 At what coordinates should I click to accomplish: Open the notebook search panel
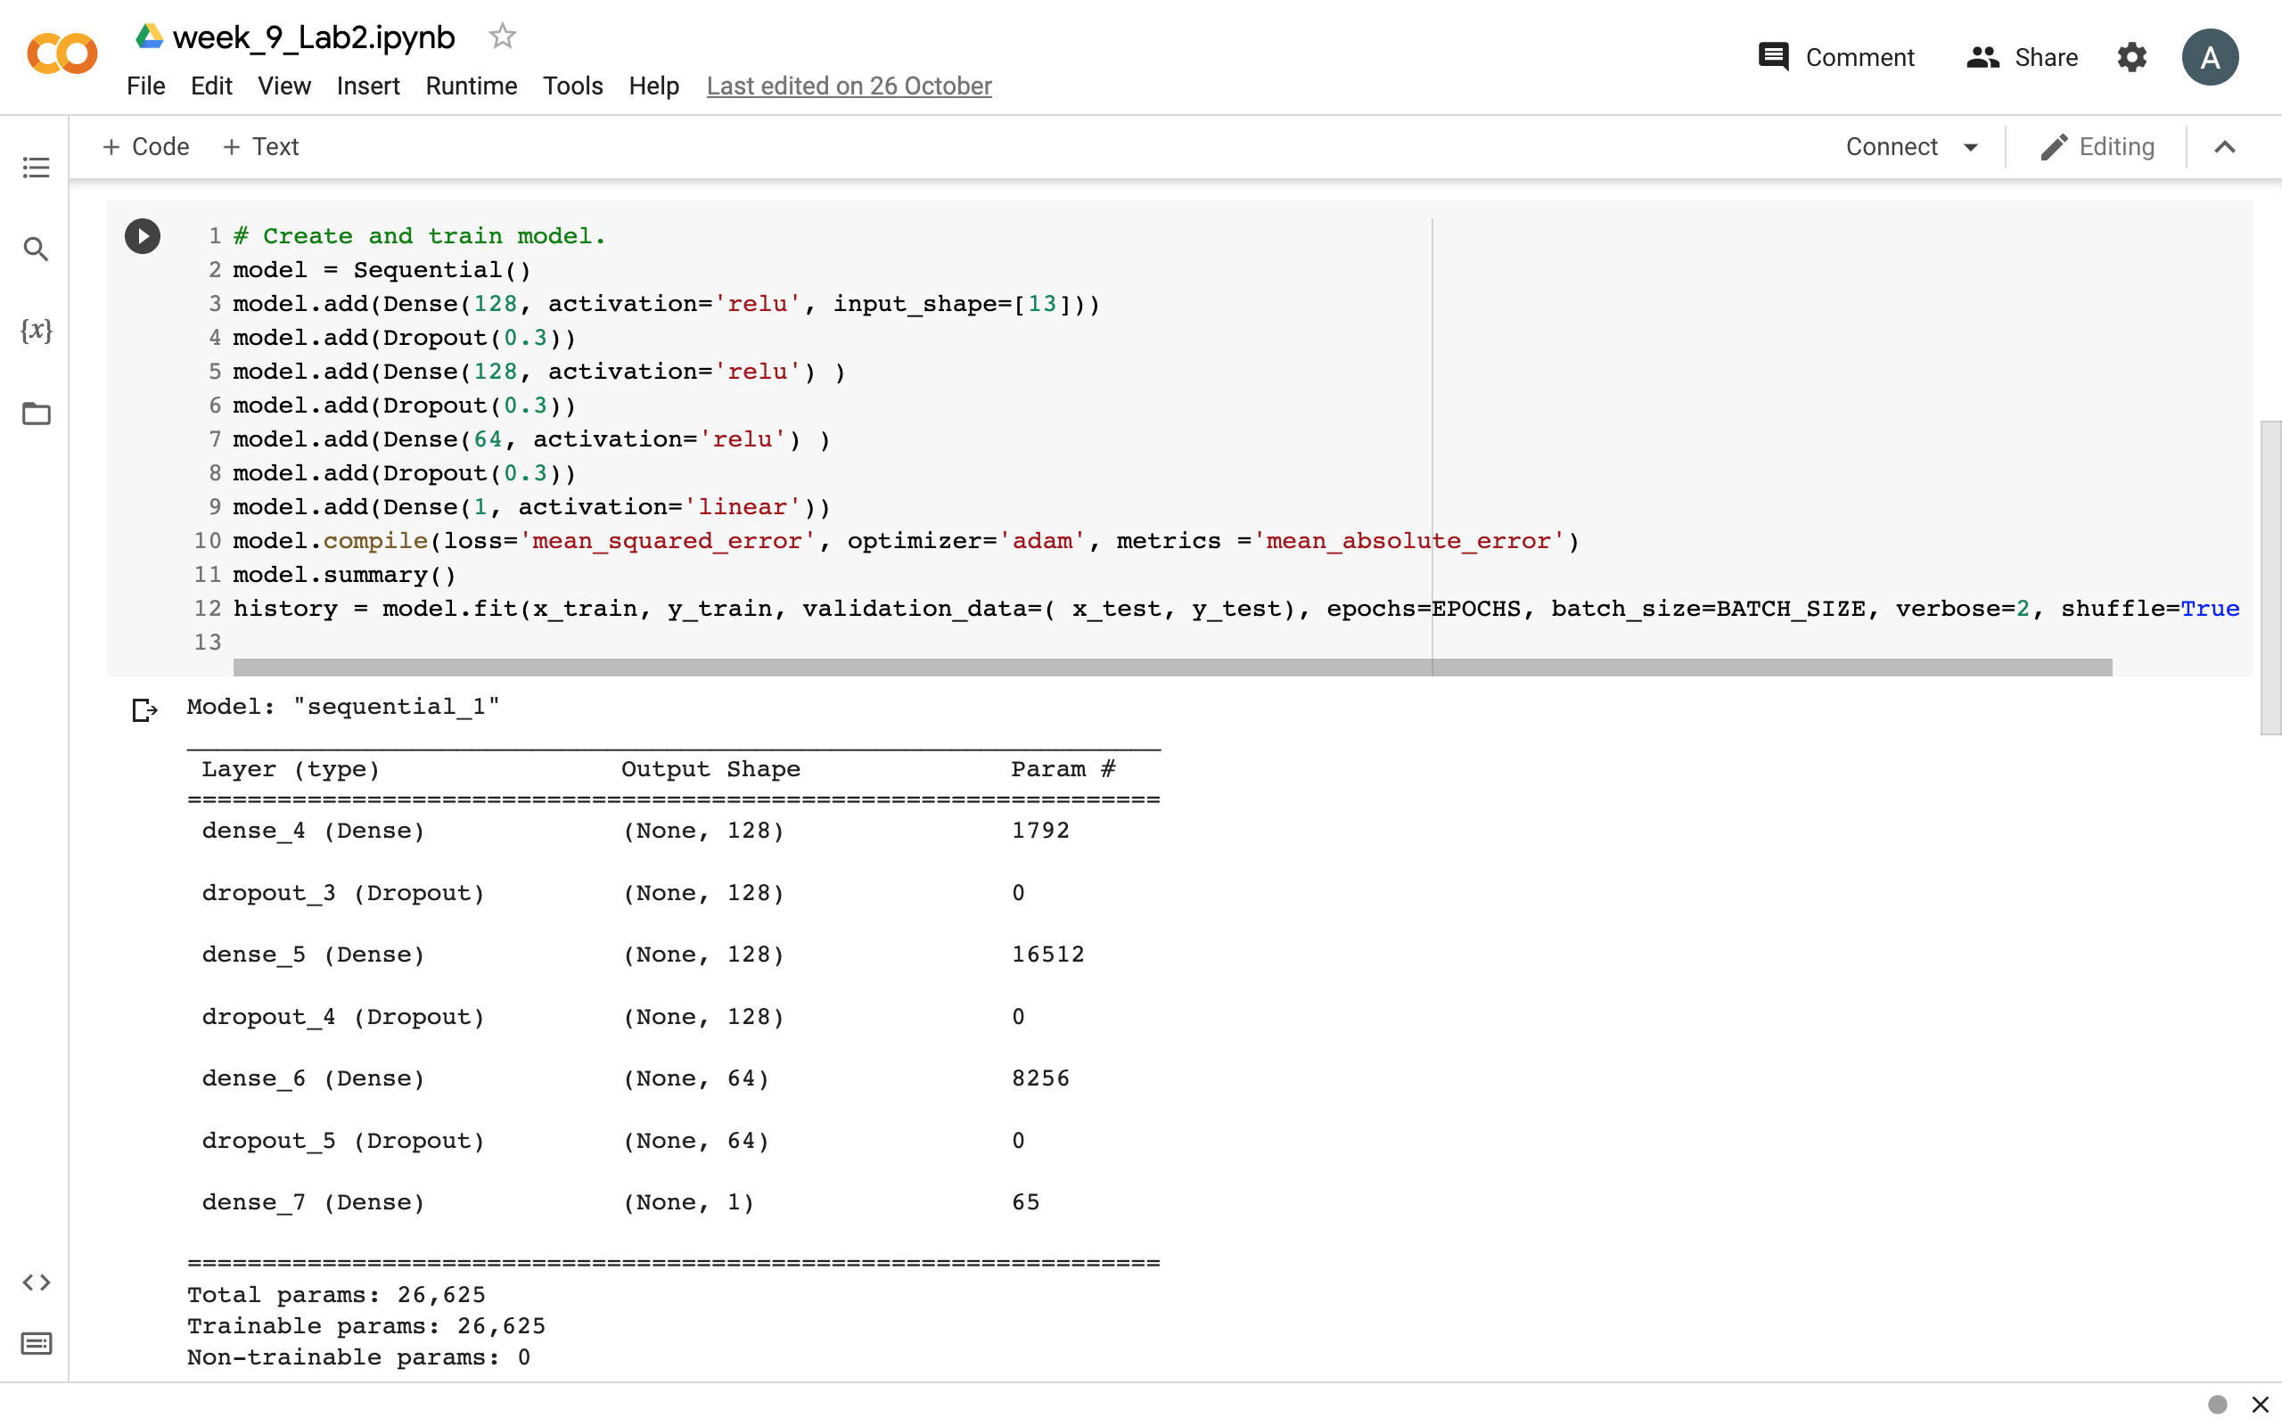36,249
